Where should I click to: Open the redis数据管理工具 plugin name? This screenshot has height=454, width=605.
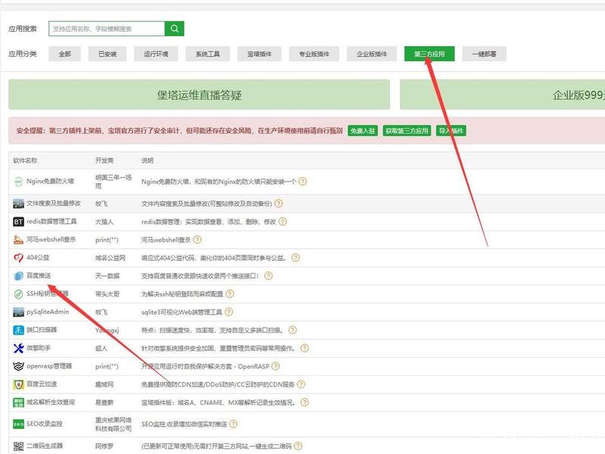pos(51,221)
